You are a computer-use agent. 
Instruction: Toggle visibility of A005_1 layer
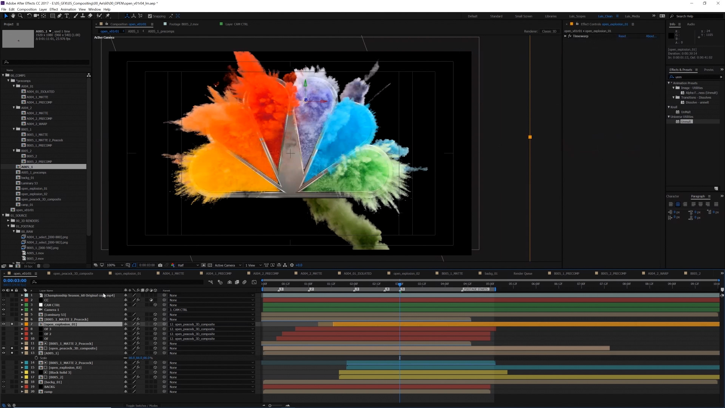[x=3, y=353]
